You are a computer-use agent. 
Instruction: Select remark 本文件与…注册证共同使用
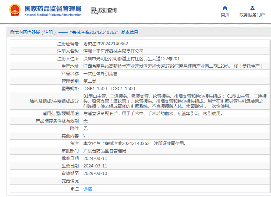coord(135,143)
